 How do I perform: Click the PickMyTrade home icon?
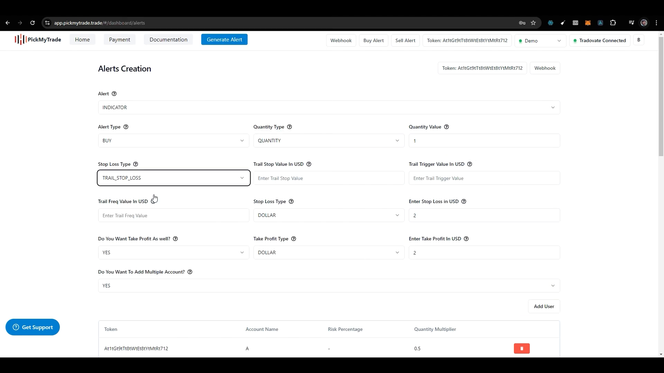click(x=37, y=40)
